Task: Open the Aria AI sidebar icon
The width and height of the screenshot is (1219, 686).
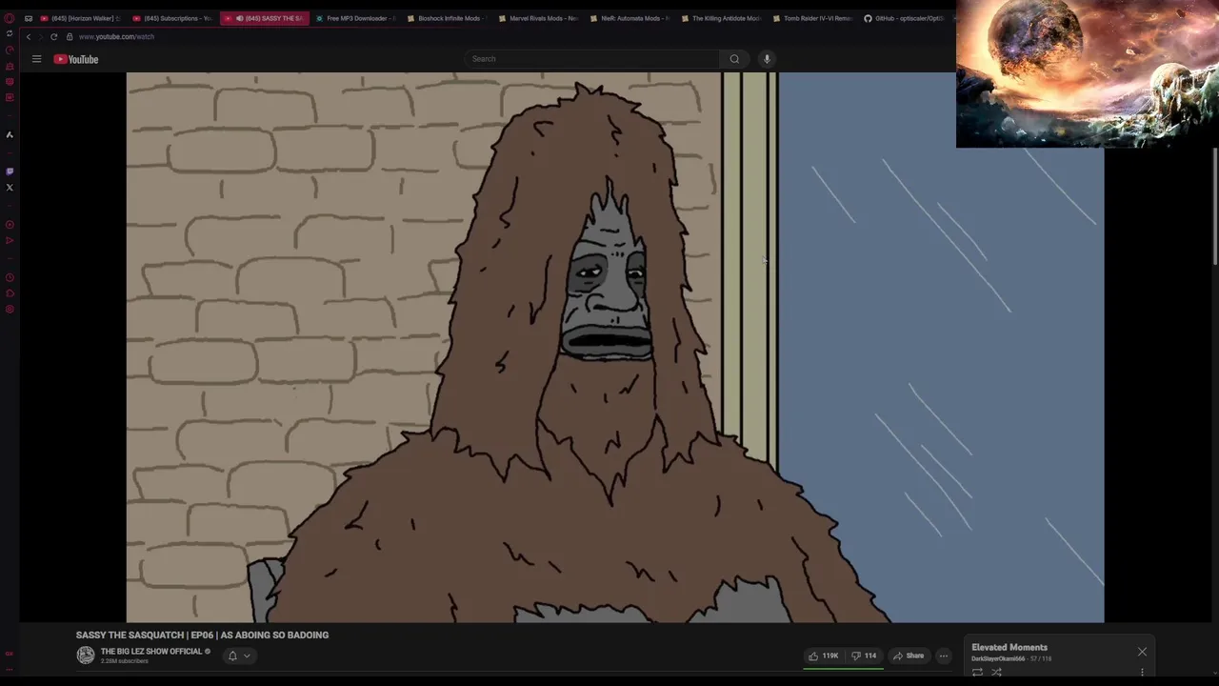Action: tap(10, 134)
